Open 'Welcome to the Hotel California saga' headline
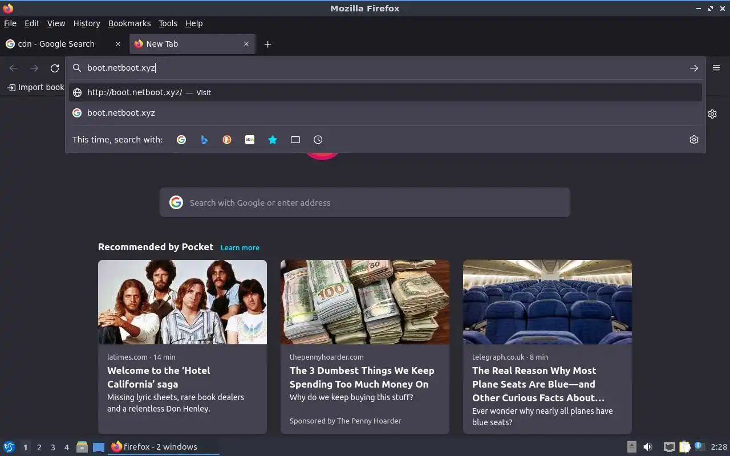Viewport: 730px width, 456px height. (x=159, y=377)
